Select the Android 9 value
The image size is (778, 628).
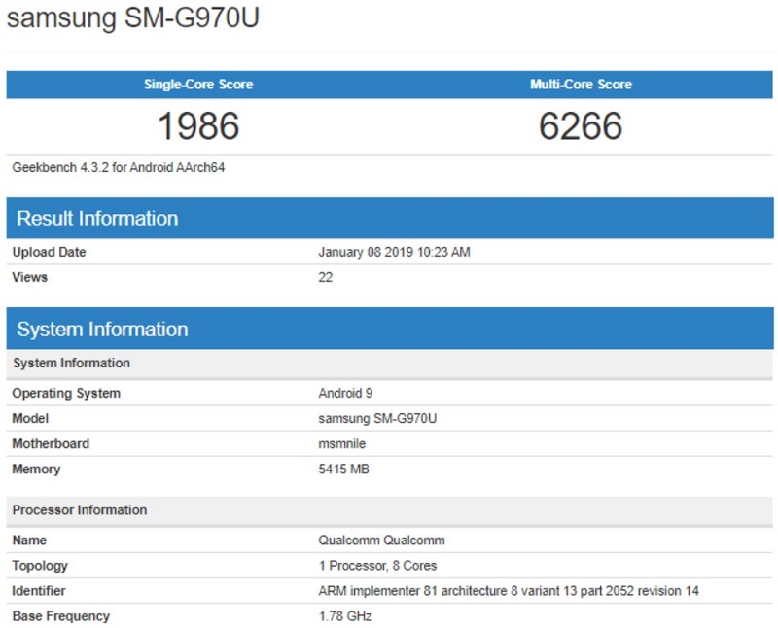[x=345, y=394]
